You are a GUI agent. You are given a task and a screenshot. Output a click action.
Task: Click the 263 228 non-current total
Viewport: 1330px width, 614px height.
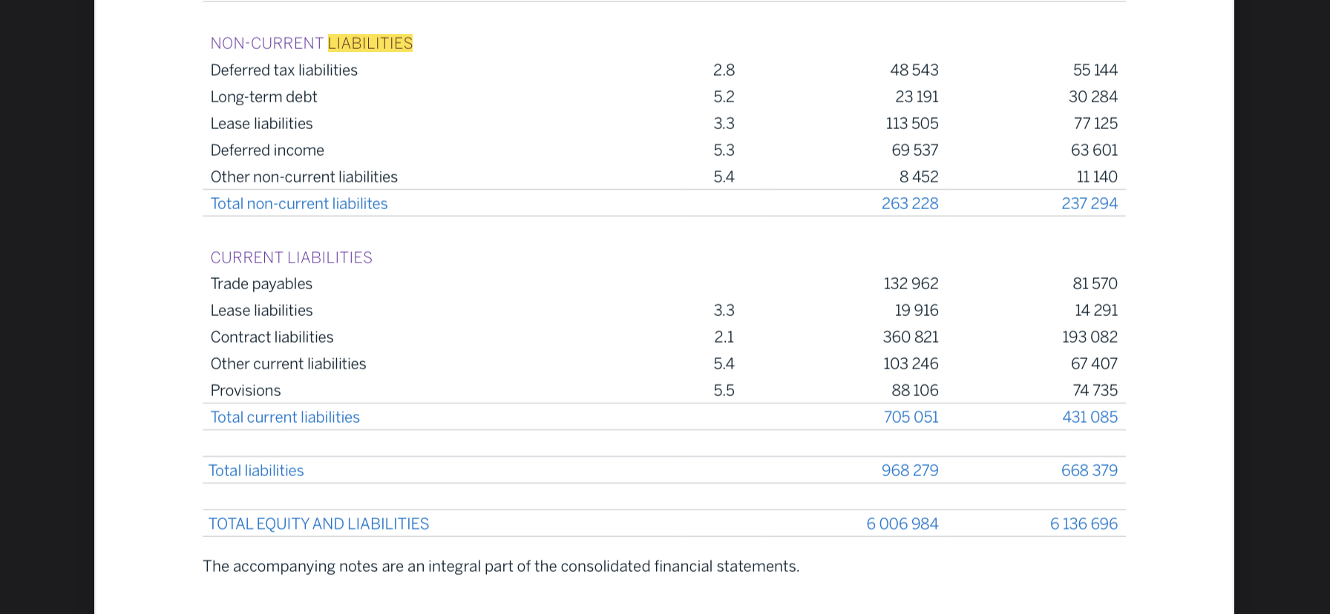point(909,203)
